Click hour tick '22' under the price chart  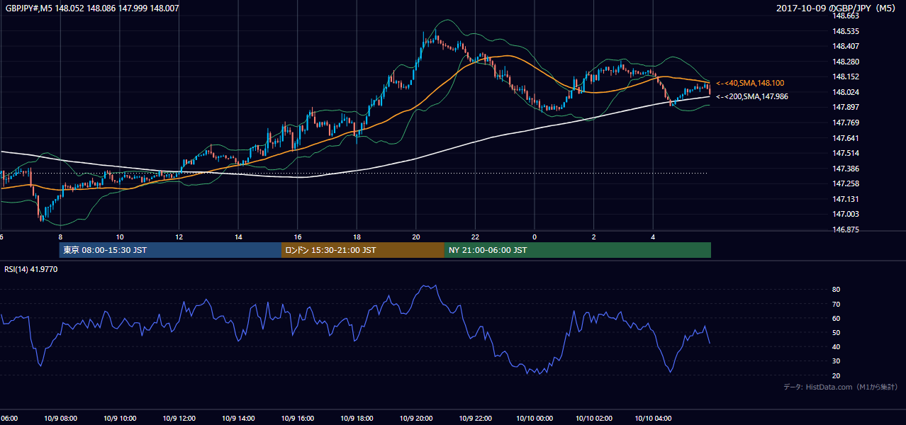coord(476,237)
